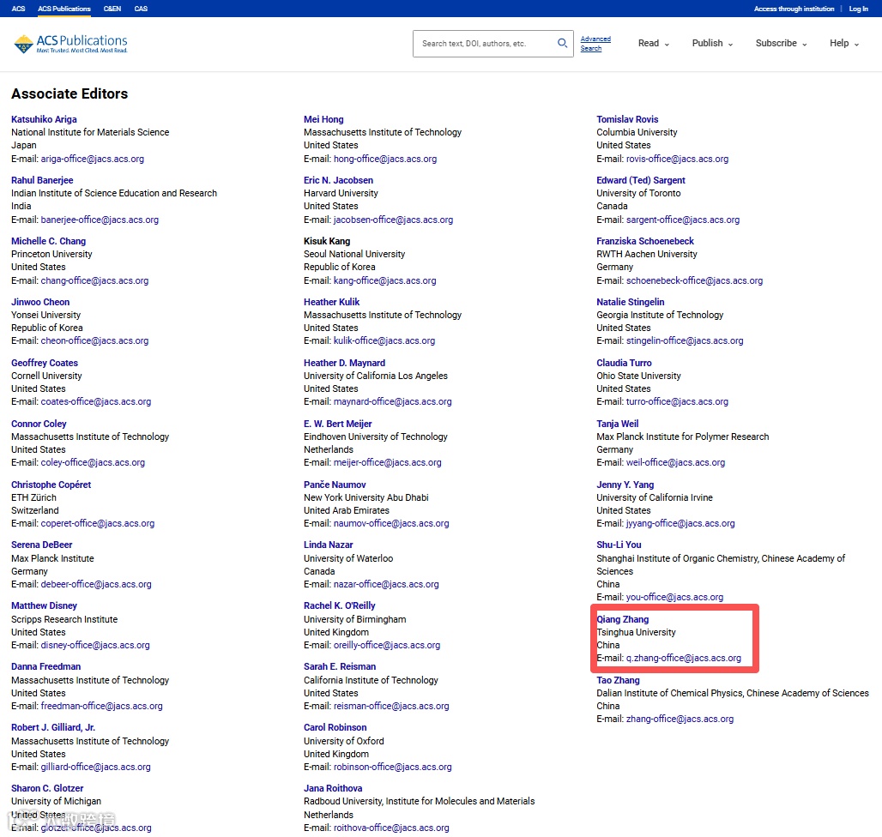The height and width of the screenshot is (837, 882).
Task: Click schoenebeck-office@jacs.acs.org email link
Action: (695, 280)
